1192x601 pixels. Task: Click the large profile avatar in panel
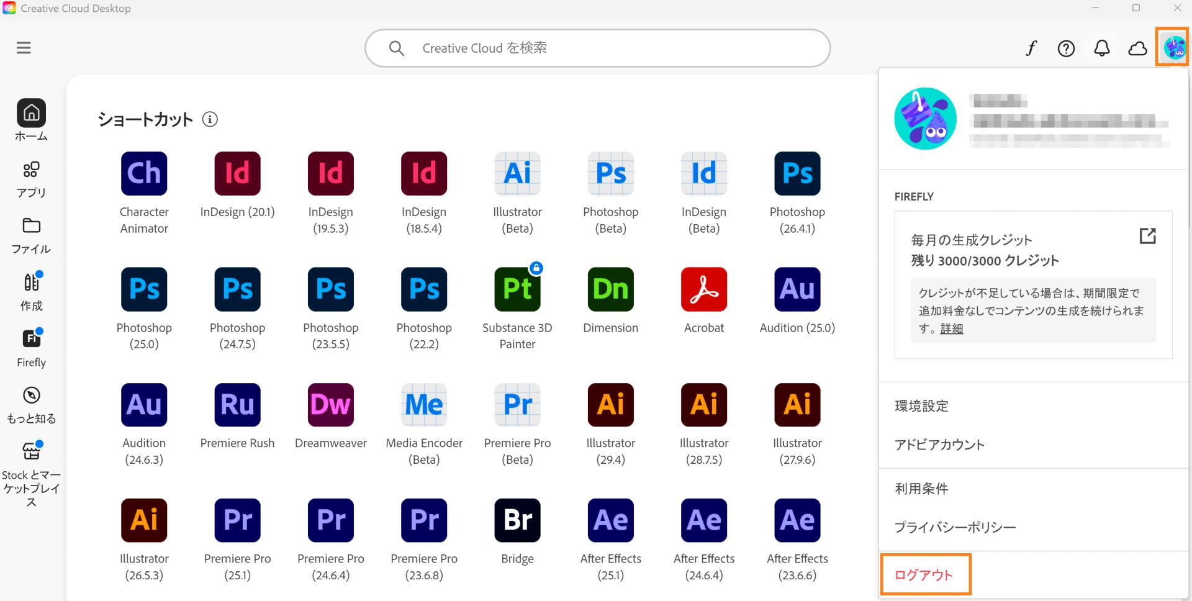pos(925,119)
